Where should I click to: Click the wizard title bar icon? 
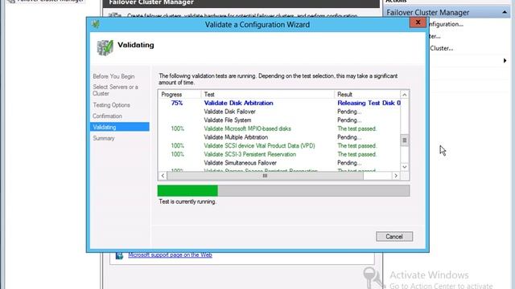point(96,24)
